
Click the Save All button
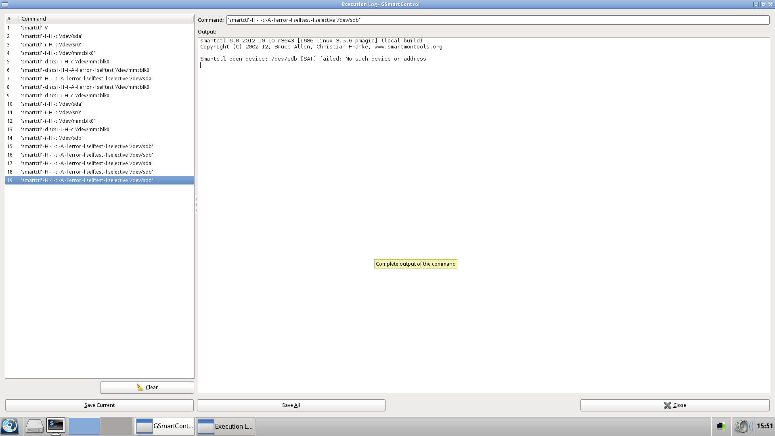coord(291,405)
